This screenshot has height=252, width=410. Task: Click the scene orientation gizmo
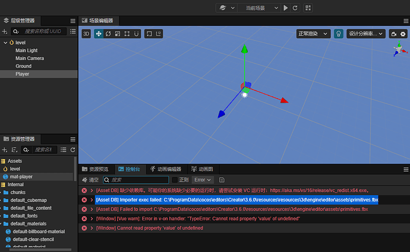[400, 49]
